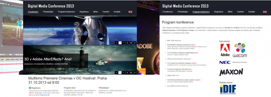Click the Registrovat link

point(45,95)
